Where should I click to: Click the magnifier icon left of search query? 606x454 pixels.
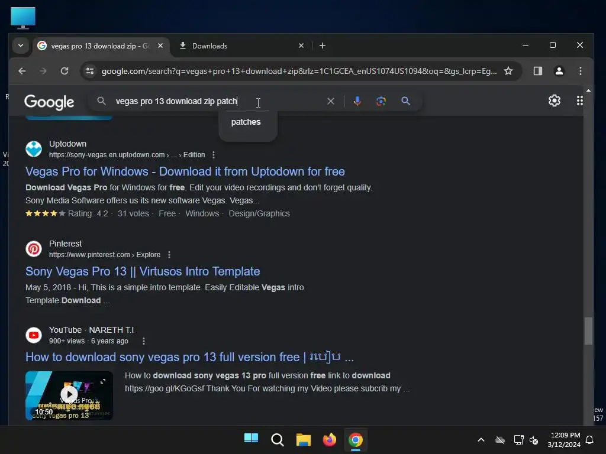pyautogui.click(x=101, y=101)
